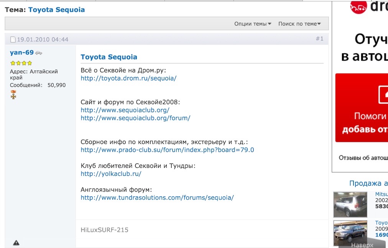The height and width of the screenshot is (248, 388).
Task: Go to the yolkaclub.ru link
Action: click(x=111, y=174)
